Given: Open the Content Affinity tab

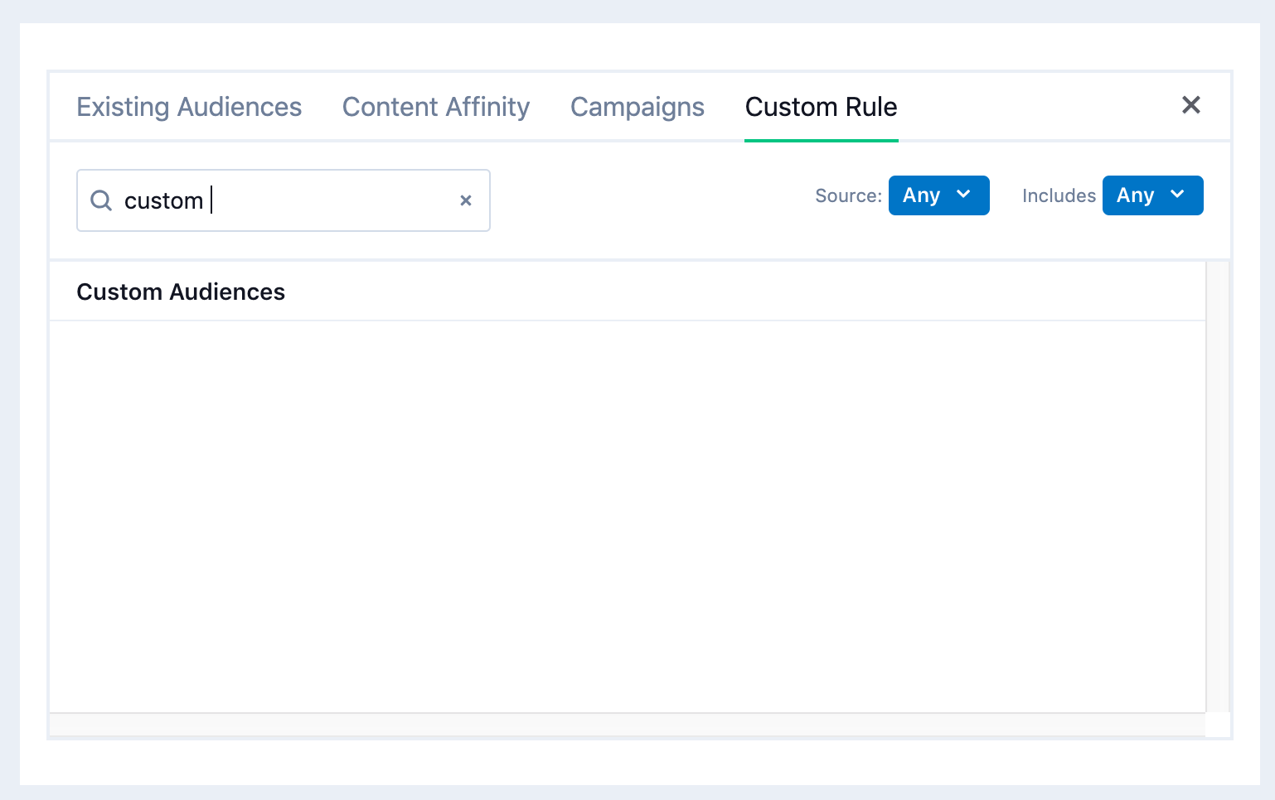Looking at the screenshot, I should click(436, 107).
